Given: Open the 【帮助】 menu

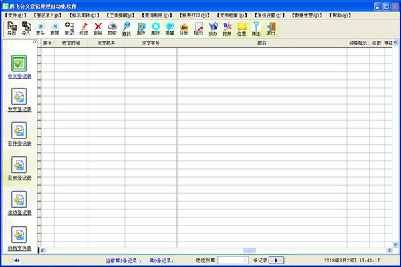Looking at the screenshot, I should point(340,15).
